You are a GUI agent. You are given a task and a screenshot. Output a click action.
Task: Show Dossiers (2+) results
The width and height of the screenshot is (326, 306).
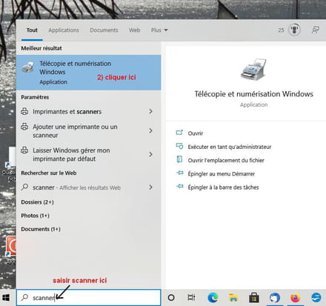37,202
